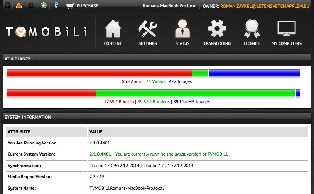Click the VALUE column header
The width and height of the screenshot is (314, 194).
click(198, 132)
